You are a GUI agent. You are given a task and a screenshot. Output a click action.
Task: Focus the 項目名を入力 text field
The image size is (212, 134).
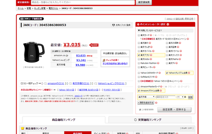click(x=166, y=97)
